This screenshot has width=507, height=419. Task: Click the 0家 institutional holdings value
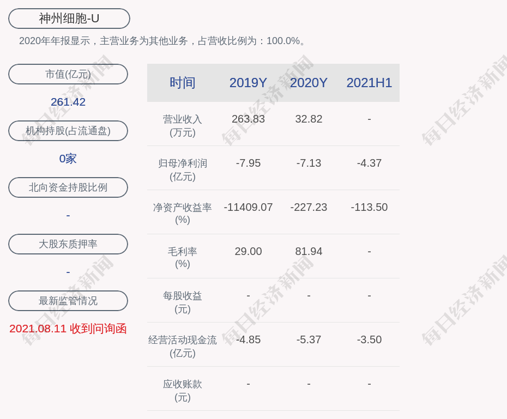(68, 159)
